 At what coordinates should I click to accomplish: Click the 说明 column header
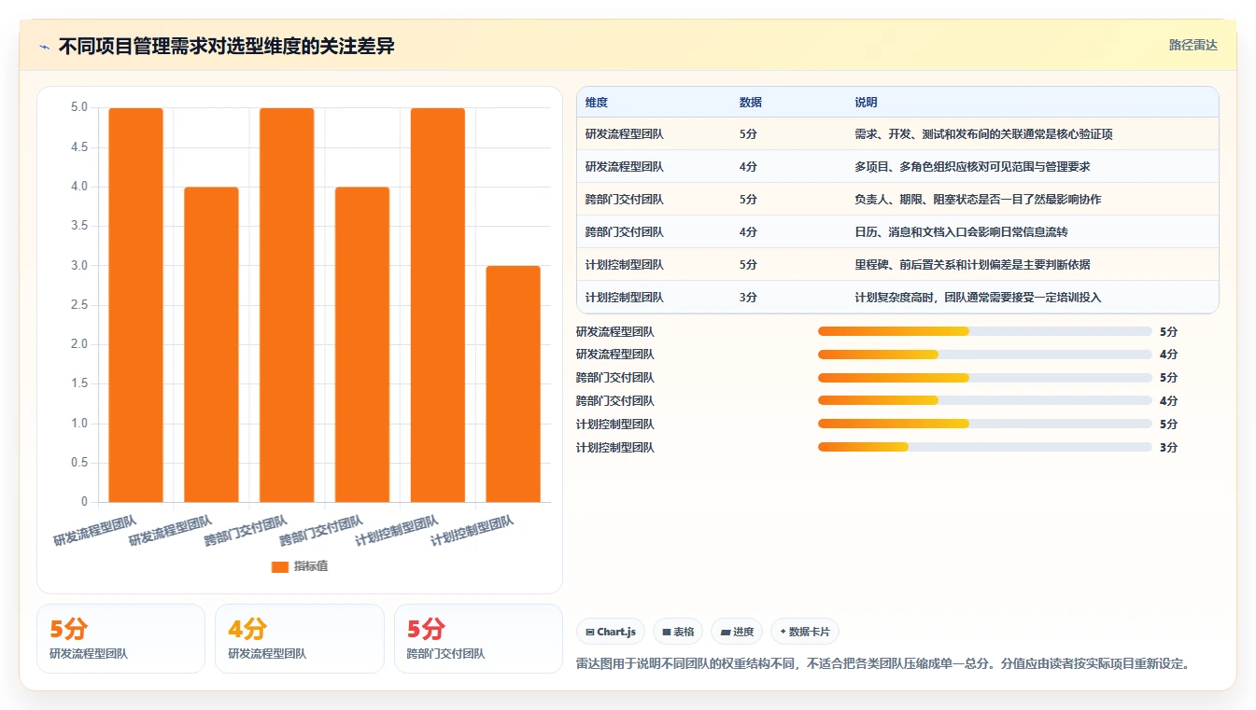tap(866, 103)
